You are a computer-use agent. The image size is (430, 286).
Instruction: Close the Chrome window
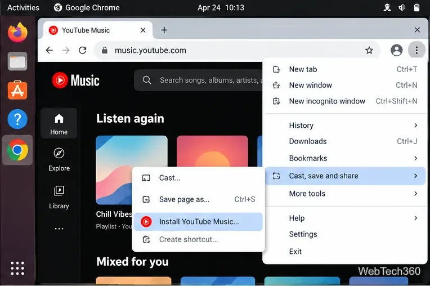[x=417, y=30]
